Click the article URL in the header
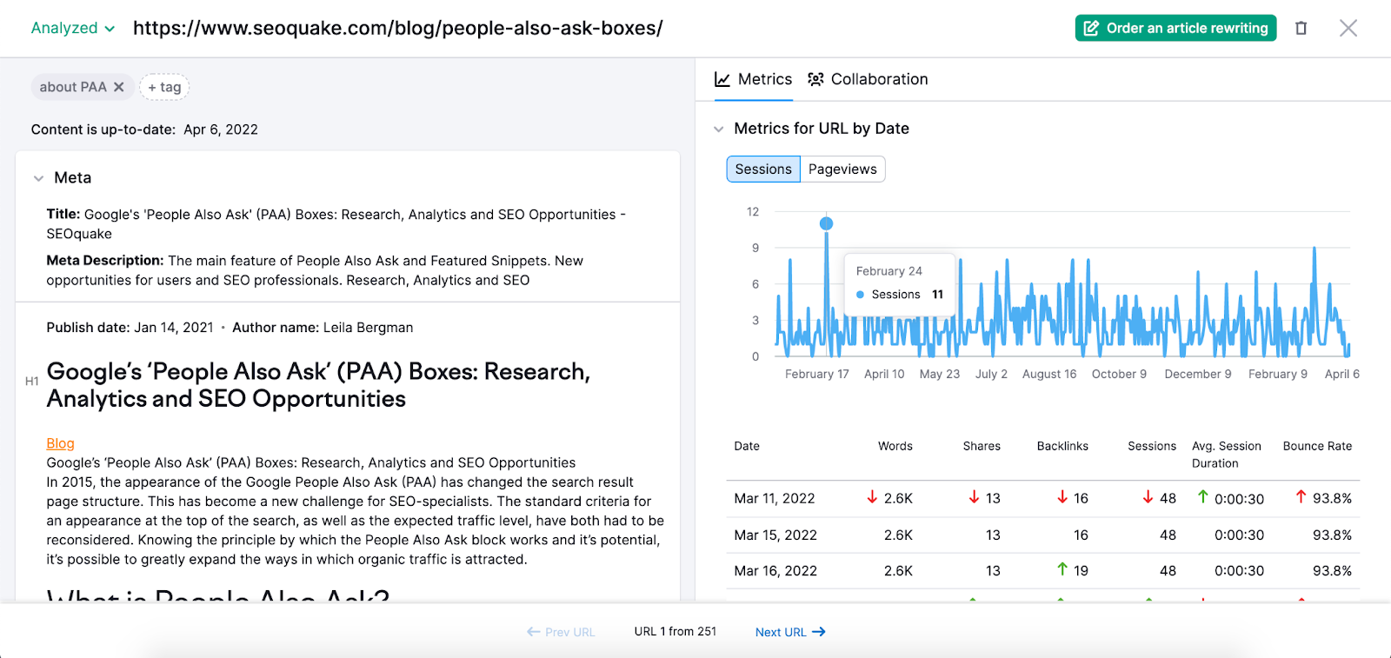 (397, 28)
